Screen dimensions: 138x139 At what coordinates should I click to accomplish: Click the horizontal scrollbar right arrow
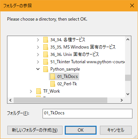(122, 100)
